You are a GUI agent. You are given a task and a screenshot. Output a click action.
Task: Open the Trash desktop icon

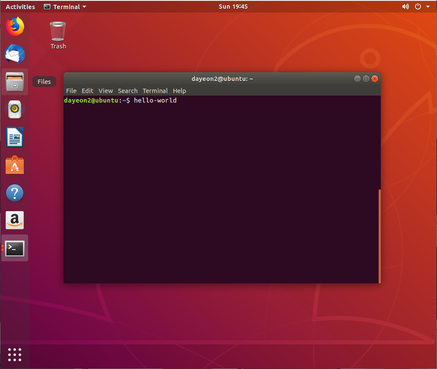(x=58, y=35)
